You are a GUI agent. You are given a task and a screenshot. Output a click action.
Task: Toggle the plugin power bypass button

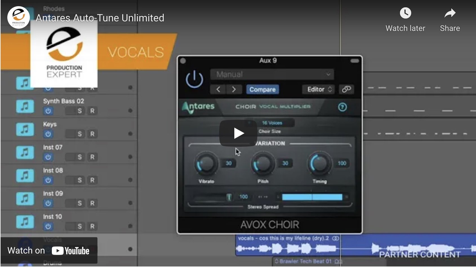pyautogui.click(x=194, y=79)
